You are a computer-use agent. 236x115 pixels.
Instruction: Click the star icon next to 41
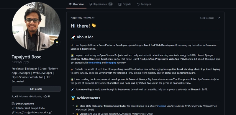click(45, 96)
